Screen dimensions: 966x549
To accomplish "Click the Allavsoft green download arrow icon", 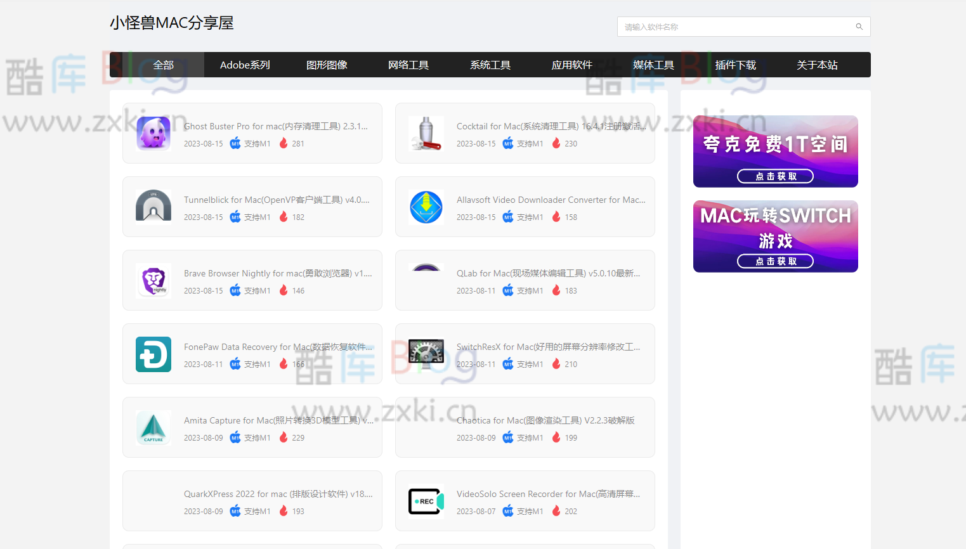I will [426, 207].
